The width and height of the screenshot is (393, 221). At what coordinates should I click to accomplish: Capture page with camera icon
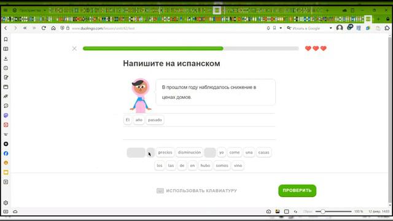point(268,211)
